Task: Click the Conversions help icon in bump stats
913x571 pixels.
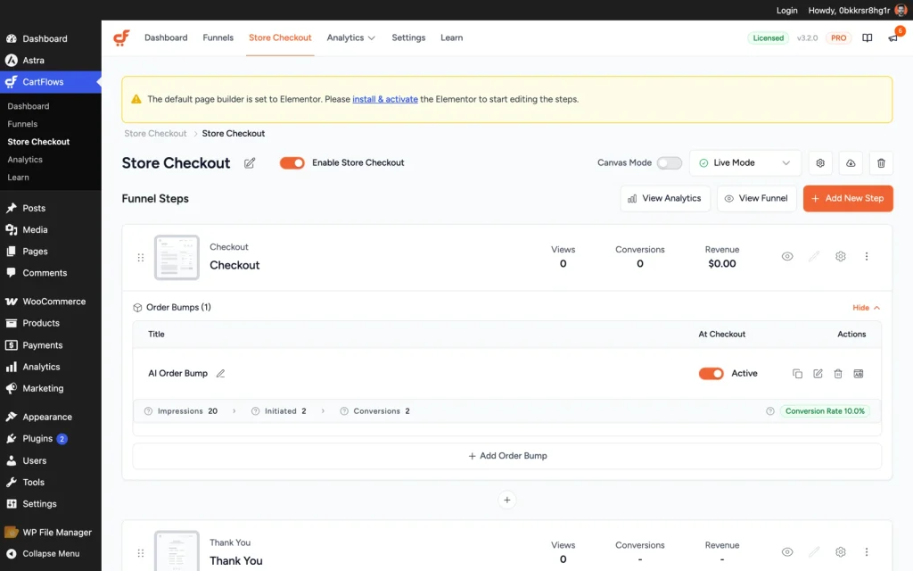Action: point(344,411)
